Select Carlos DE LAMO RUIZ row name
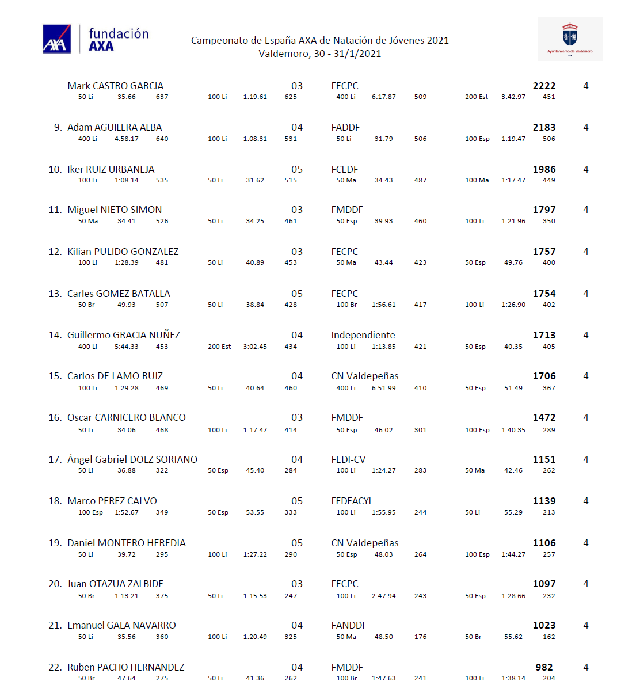The image size is (640, 700). click(x=115, y=376)
